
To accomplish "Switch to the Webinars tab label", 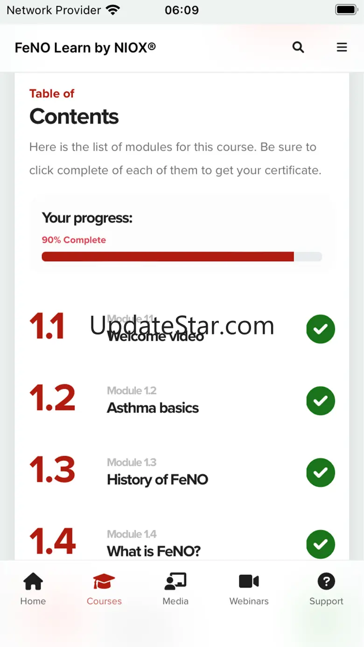I will click(249, 601).
